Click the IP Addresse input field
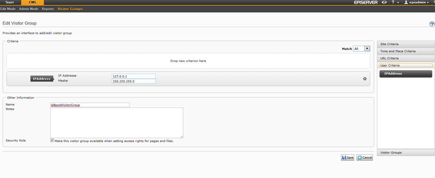 [x=133, y=76]
